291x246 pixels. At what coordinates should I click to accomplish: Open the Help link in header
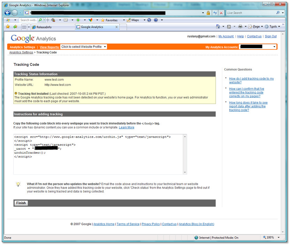click(240, 36)
